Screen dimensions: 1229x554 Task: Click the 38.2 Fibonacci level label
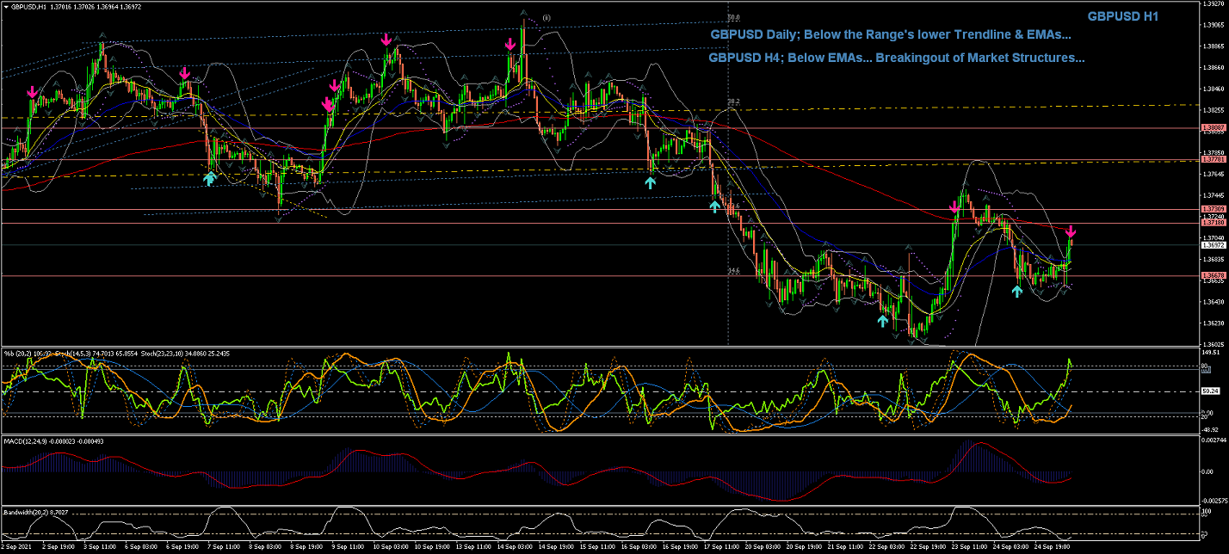(733, 102)
